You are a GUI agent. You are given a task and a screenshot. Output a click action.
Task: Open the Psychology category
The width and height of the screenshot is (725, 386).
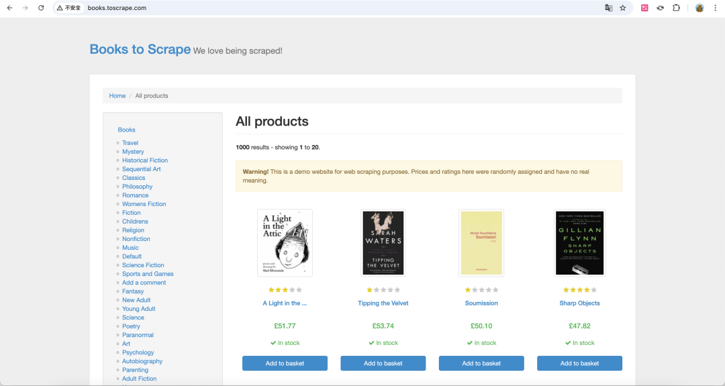138,352
